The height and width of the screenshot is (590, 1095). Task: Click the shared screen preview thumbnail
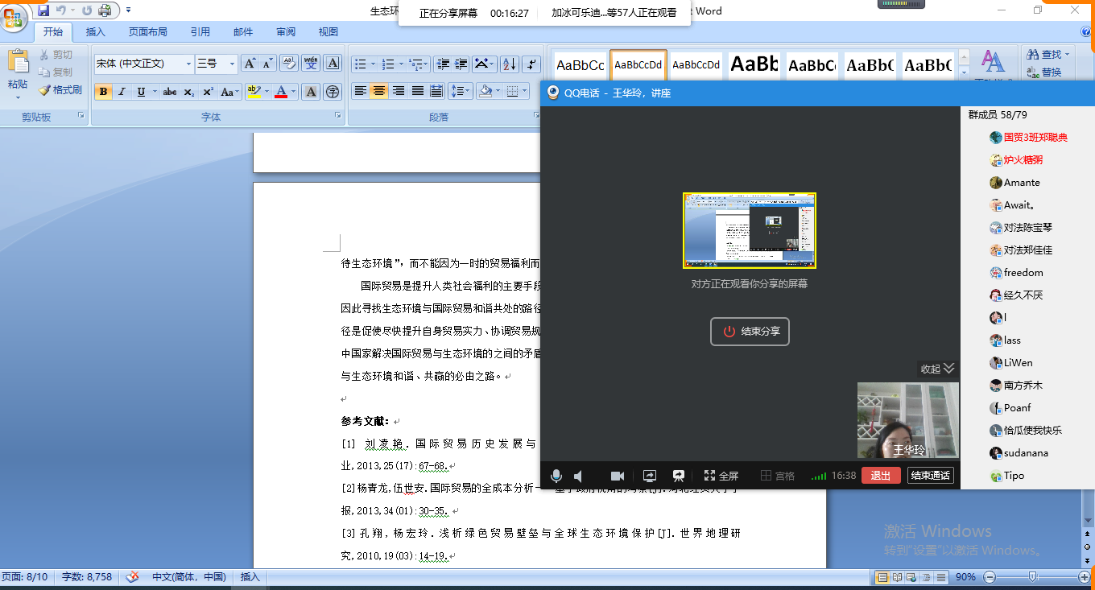pyautogui.click(x=749, y=230)
